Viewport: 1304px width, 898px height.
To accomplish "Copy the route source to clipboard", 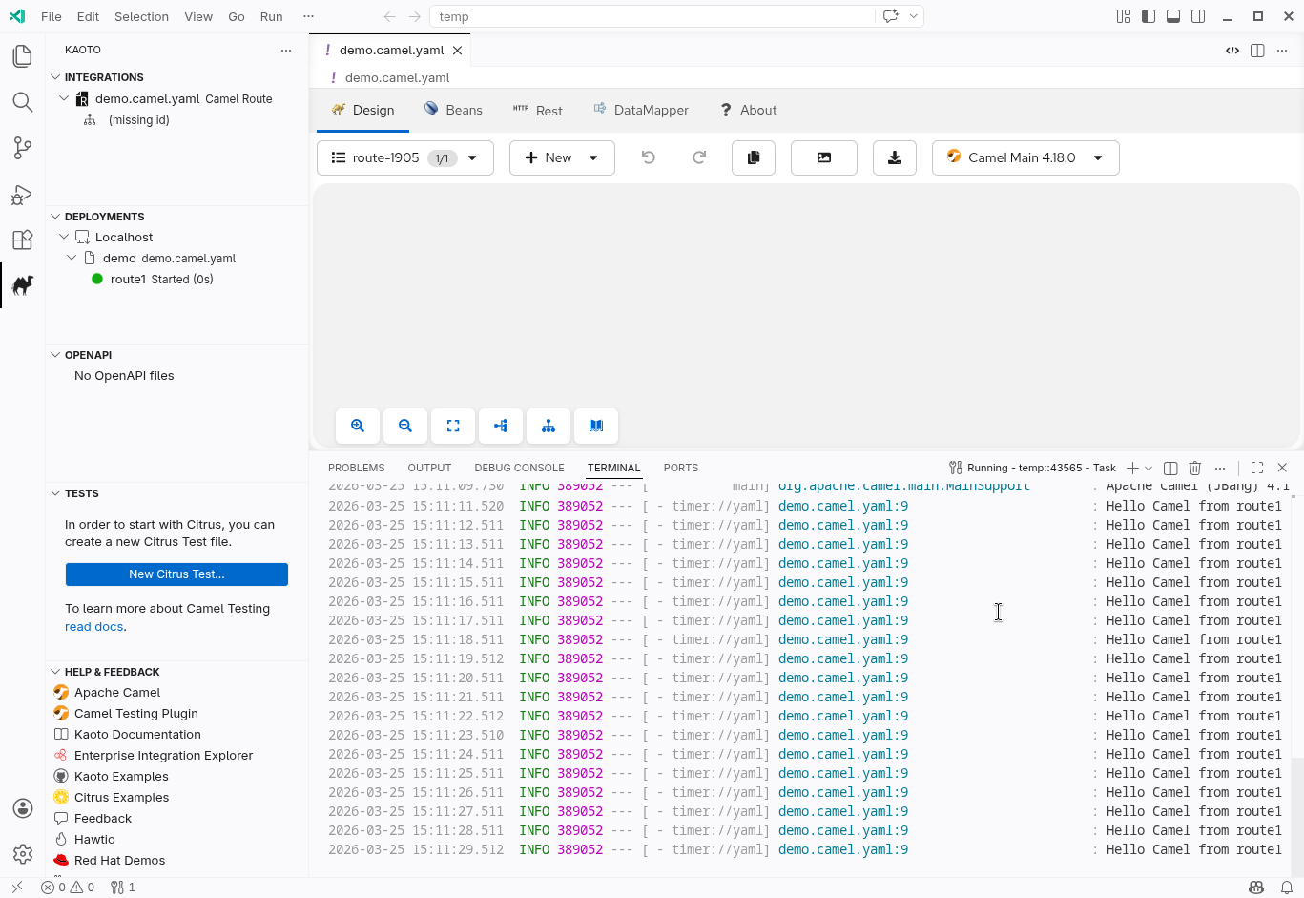I will pyautogui.click(x=753, y=157).
